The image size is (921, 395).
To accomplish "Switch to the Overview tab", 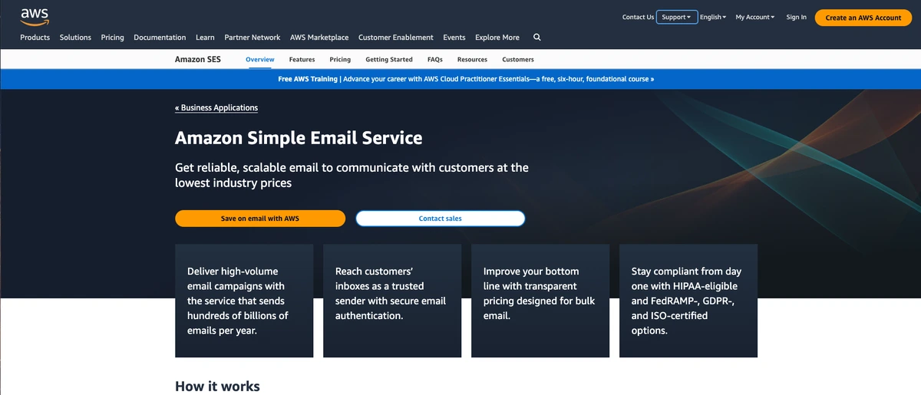I will [260, 59].
